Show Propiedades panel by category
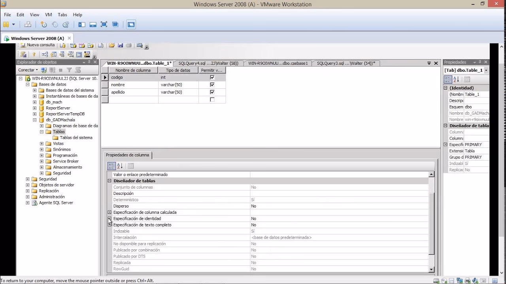 coord(448,79)
